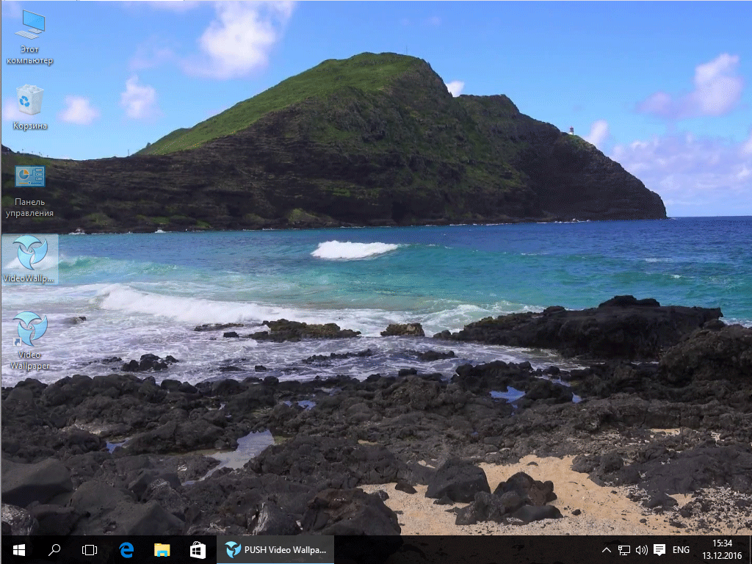Click the Video Wallpaper shortcut icon
752x564 pixels.
[x=30, y=329]
